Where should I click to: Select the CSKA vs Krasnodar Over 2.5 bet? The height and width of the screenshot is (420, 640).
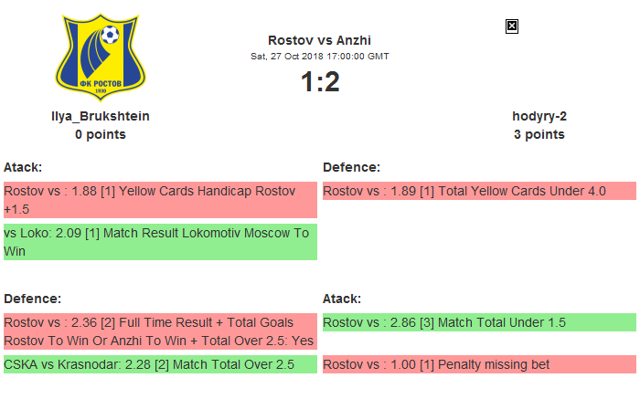click(x=160, y=364)
